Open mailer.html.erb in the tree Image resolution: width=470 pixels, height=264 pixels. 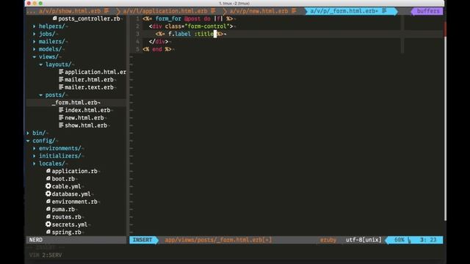pyautogui.click(x=89, y=80)
